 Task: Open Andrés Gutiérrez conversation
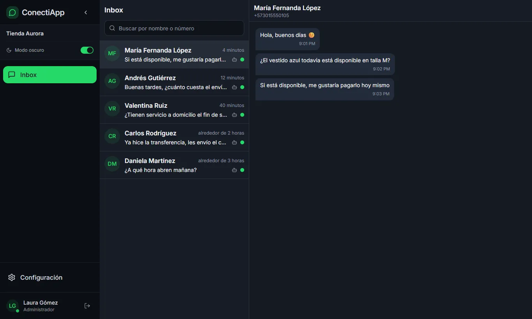coord(174,82)
